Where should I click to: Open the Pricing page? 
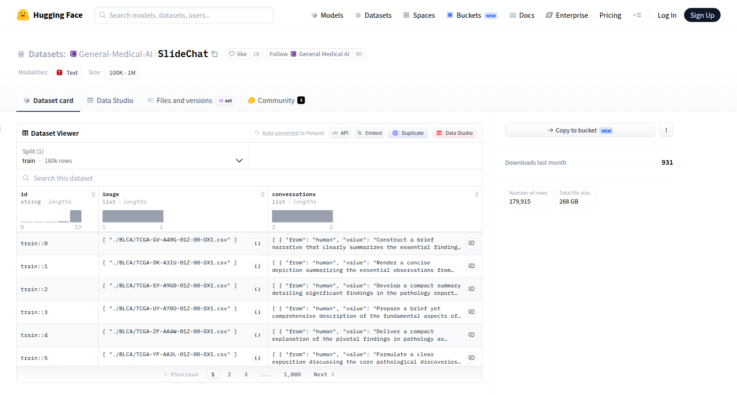(x=610, y=15)
